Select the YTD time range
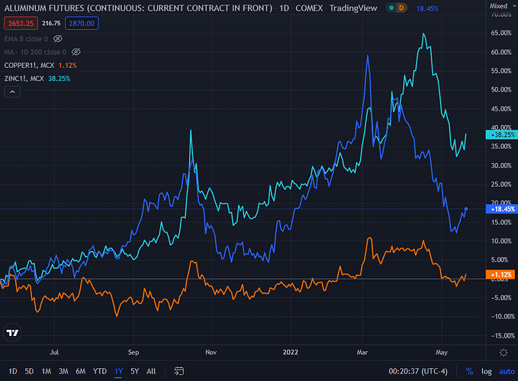This screenshot has height=381, width=518. click(x=99, y=371)
